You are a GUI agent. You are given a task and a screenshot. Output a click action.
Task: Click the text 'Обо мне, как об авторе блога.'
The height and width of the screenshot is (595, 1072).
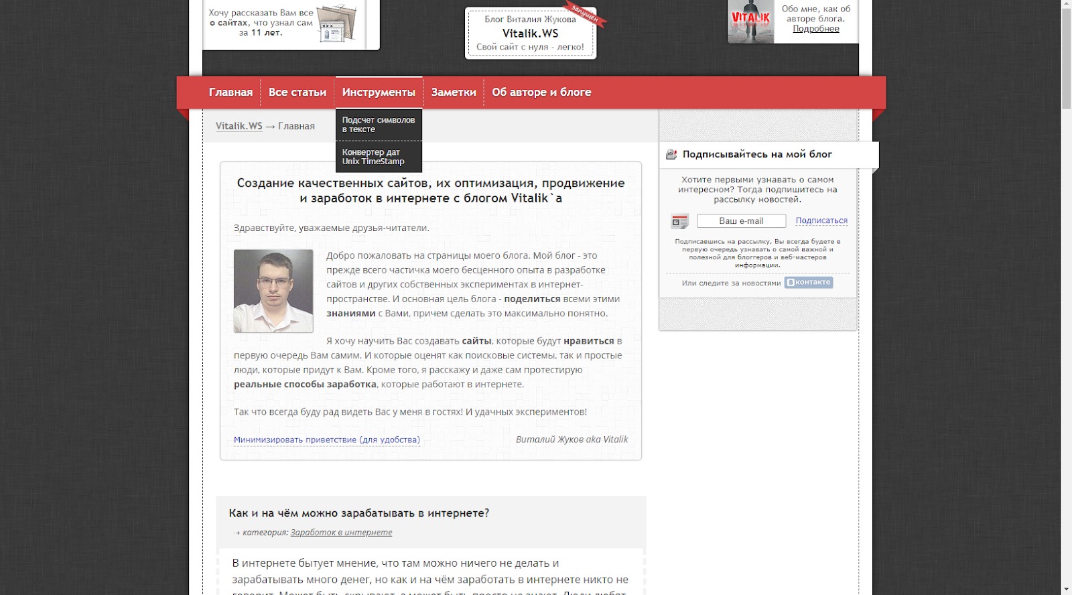(816, 14)
